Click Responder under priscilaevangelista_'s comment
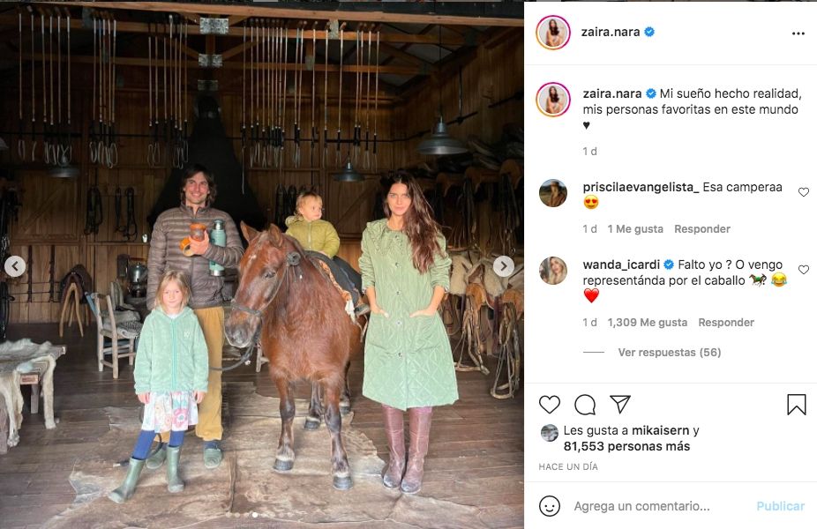Image resolution: width=817 pixels, height=529 pixels. pyautogui.click(x=702, y=229)
